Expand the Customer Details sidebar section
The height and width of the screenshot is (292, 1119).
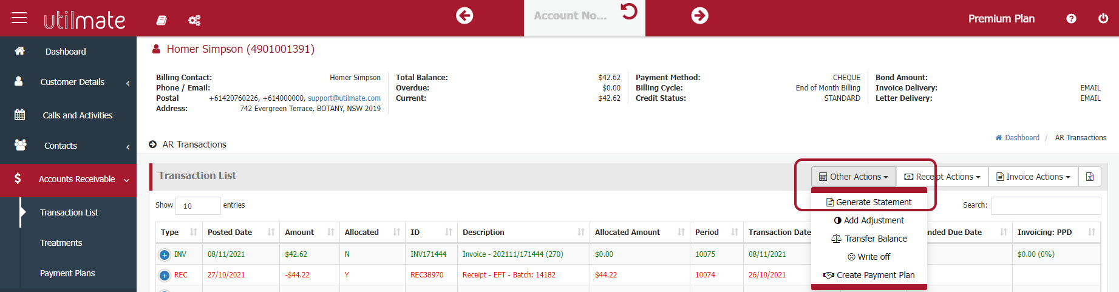pyautogui.click(x=128, y=83)
